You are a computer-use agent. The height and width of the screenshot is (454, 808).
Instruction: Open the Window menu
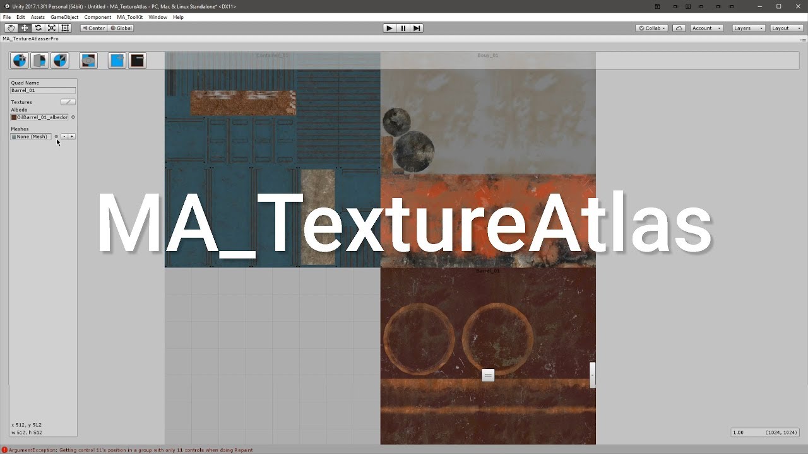pos(158,17)
